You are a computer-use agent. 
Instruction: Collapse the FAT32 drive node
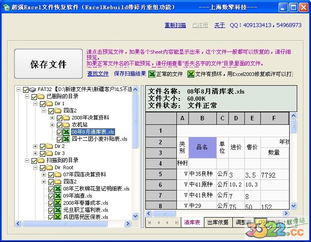(x=18, y=89)
